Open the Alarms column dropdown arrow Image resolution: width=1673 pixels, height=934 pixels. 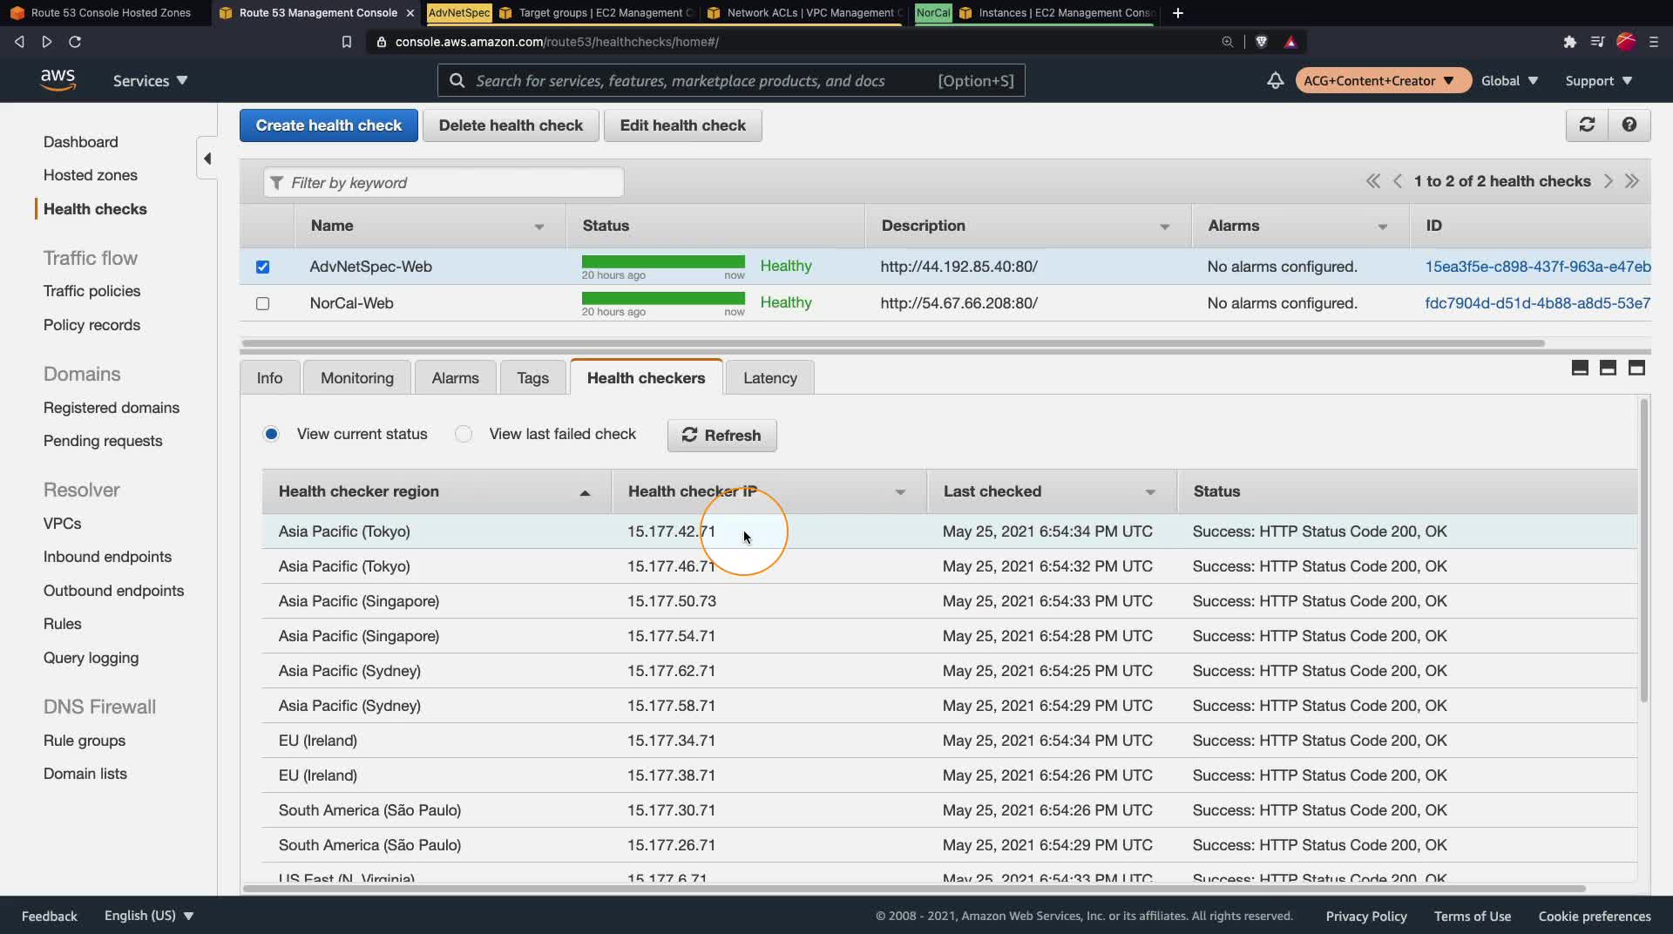[1382, 227]
